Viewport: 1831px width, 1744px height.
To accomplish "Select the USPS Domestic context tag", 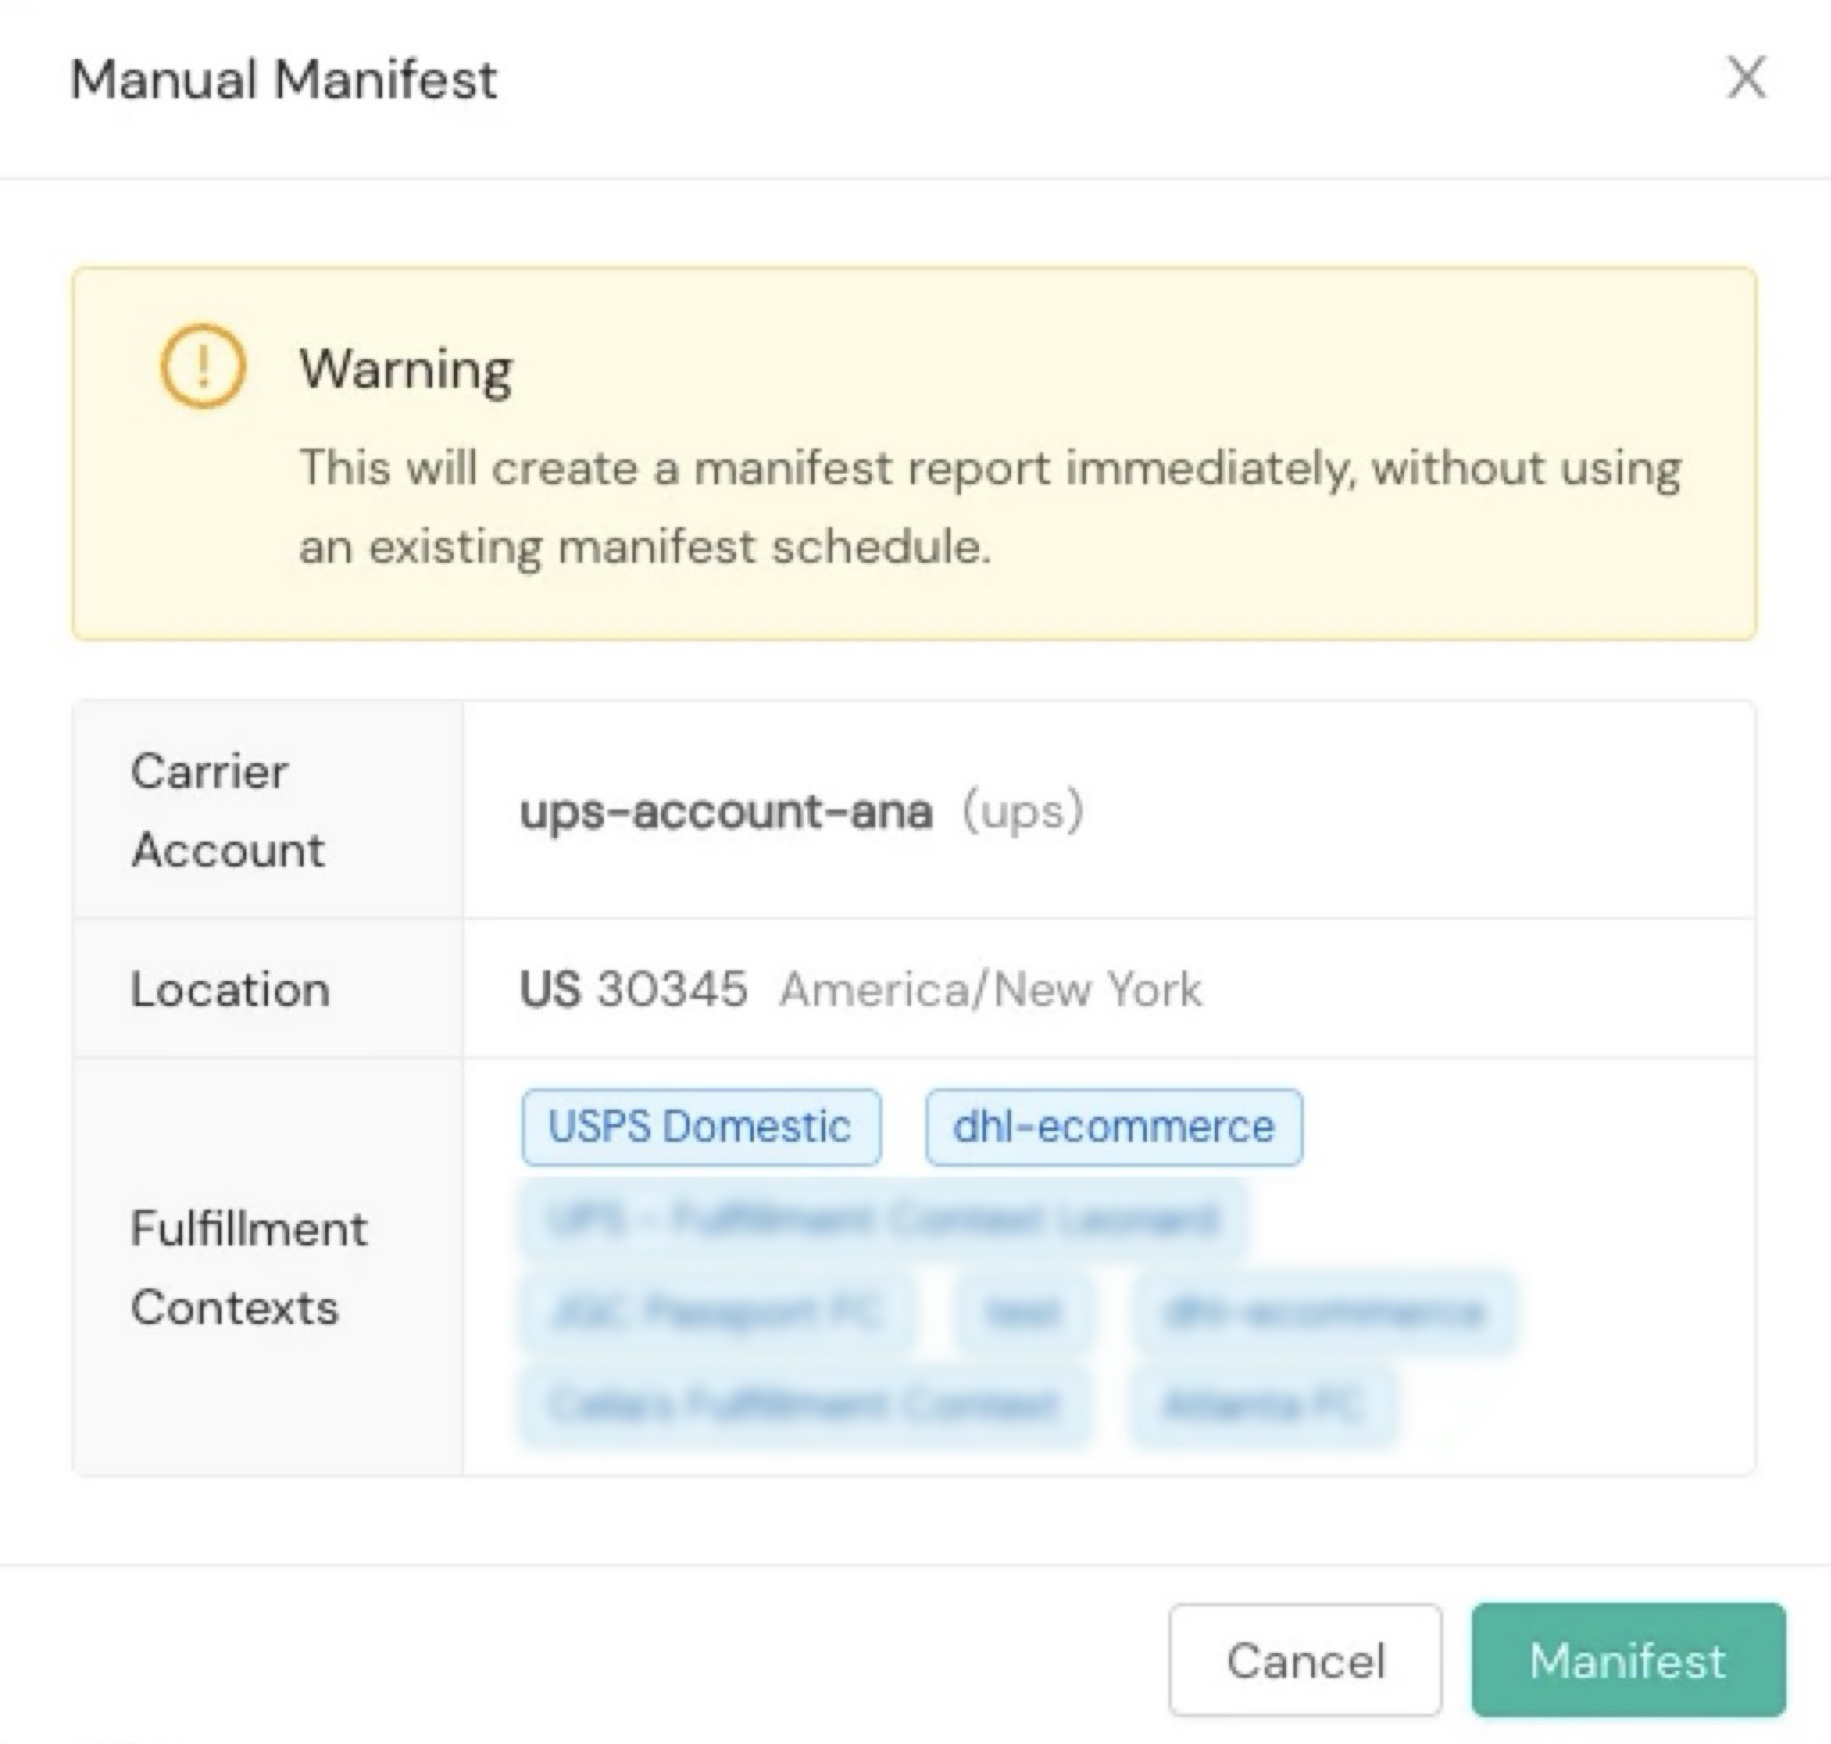I will [701, 1127].
